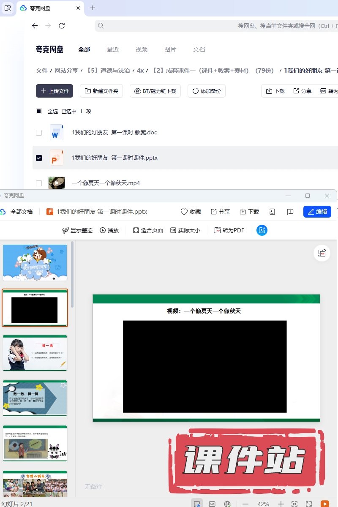This screenshot has height=507, width=338.
Task: Select the first slide thumbnail
Action: 35,262
